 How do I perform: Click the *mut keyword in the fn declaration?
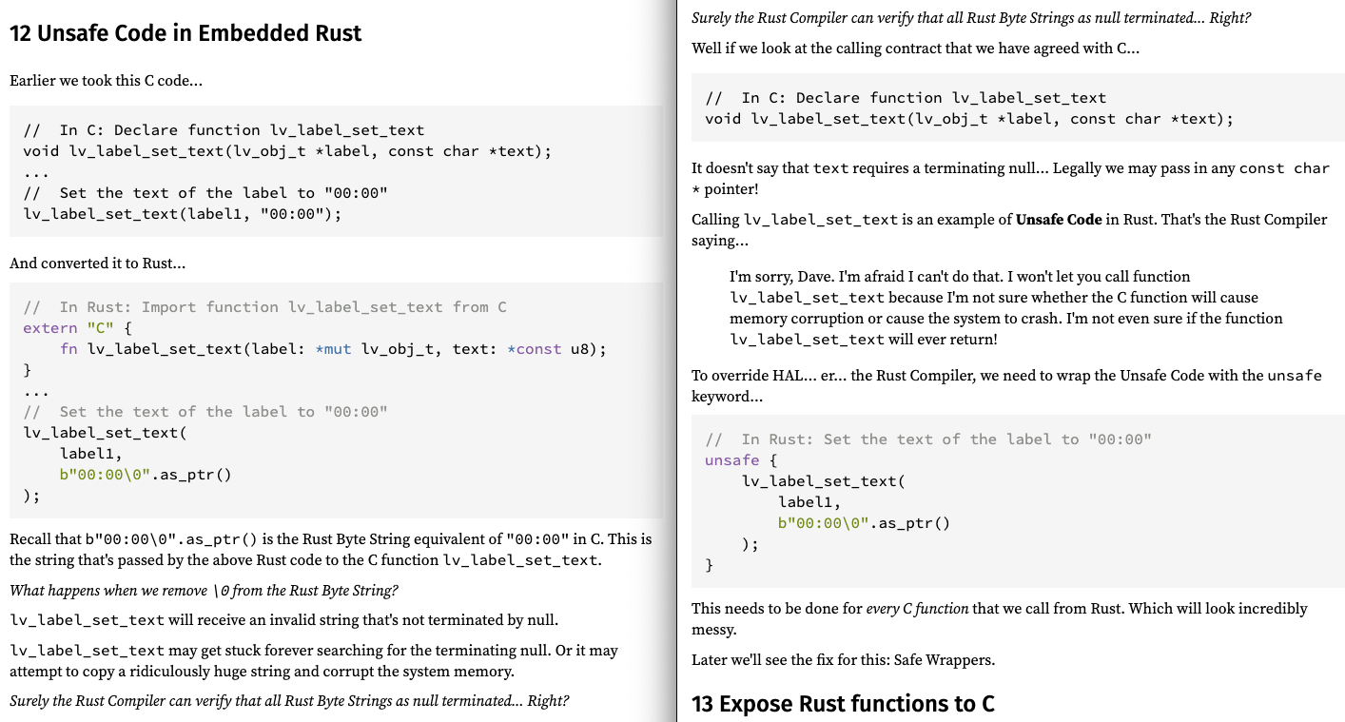[333, 349]
